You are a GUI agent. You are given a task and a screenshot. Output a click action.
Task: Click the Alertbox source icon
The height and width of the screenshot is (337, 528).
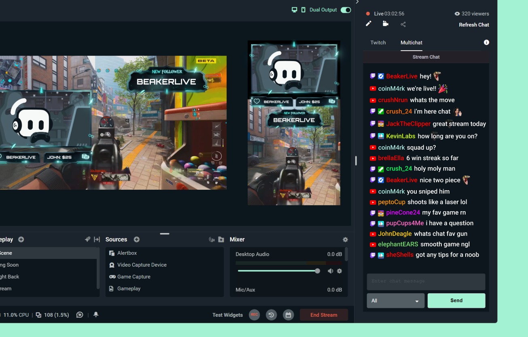coord(112,253)
